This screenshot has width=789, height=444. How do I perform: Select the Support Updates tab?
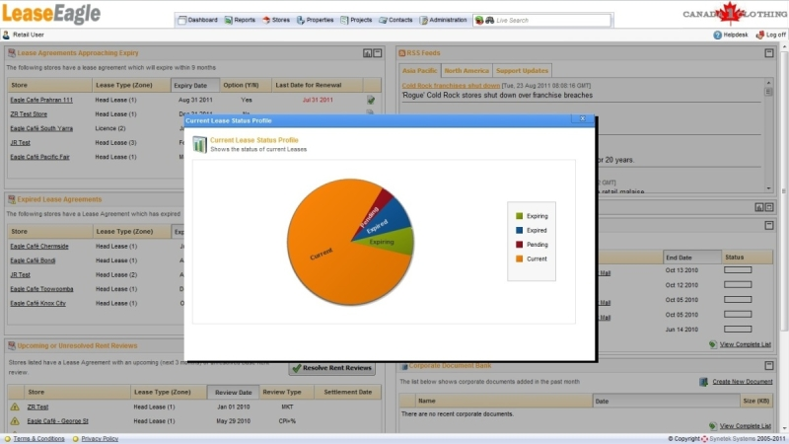[x=522, y=70]
